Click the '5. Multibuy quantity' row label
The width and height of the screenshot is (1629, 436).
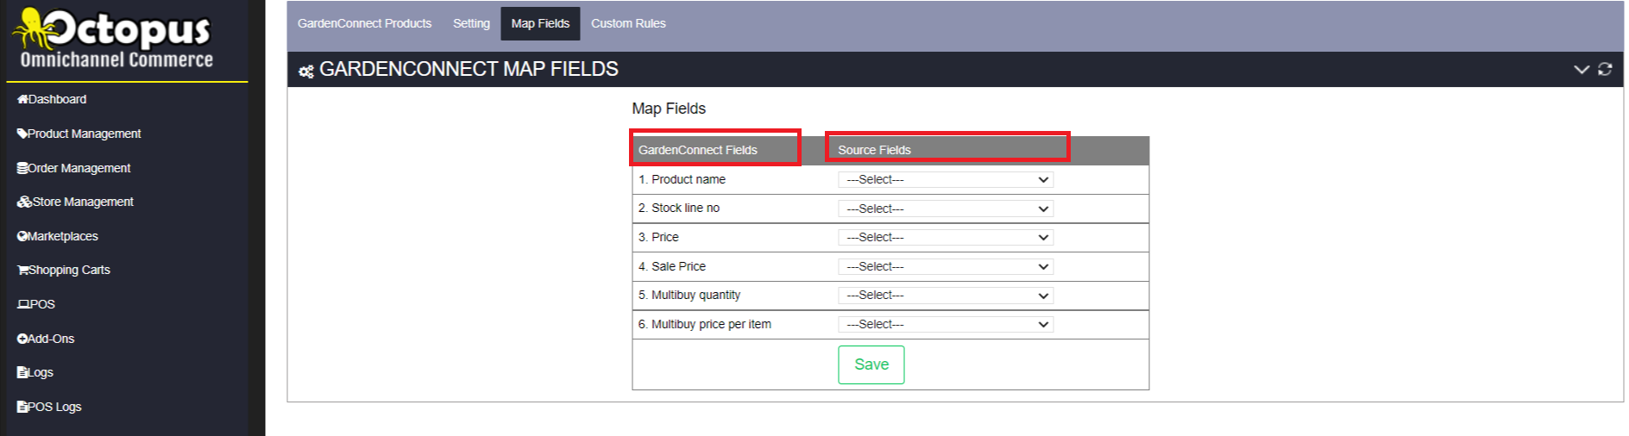point(689,295)
